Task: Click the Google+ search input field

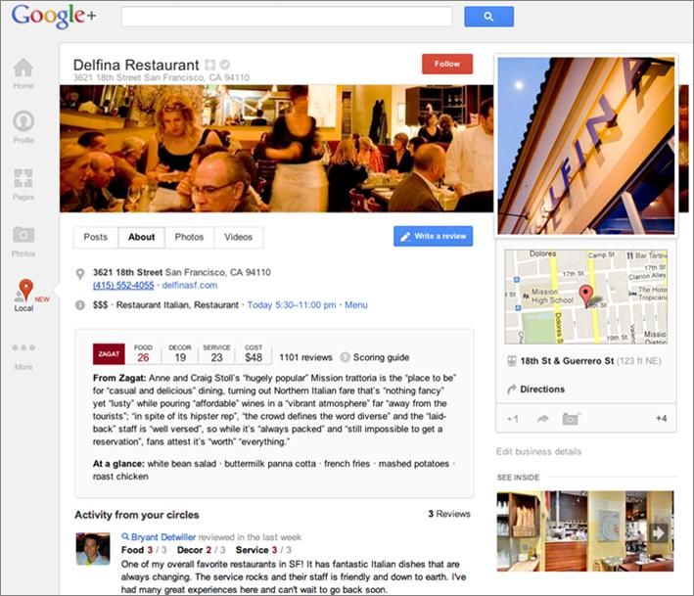Action: [x=287, y=17]
